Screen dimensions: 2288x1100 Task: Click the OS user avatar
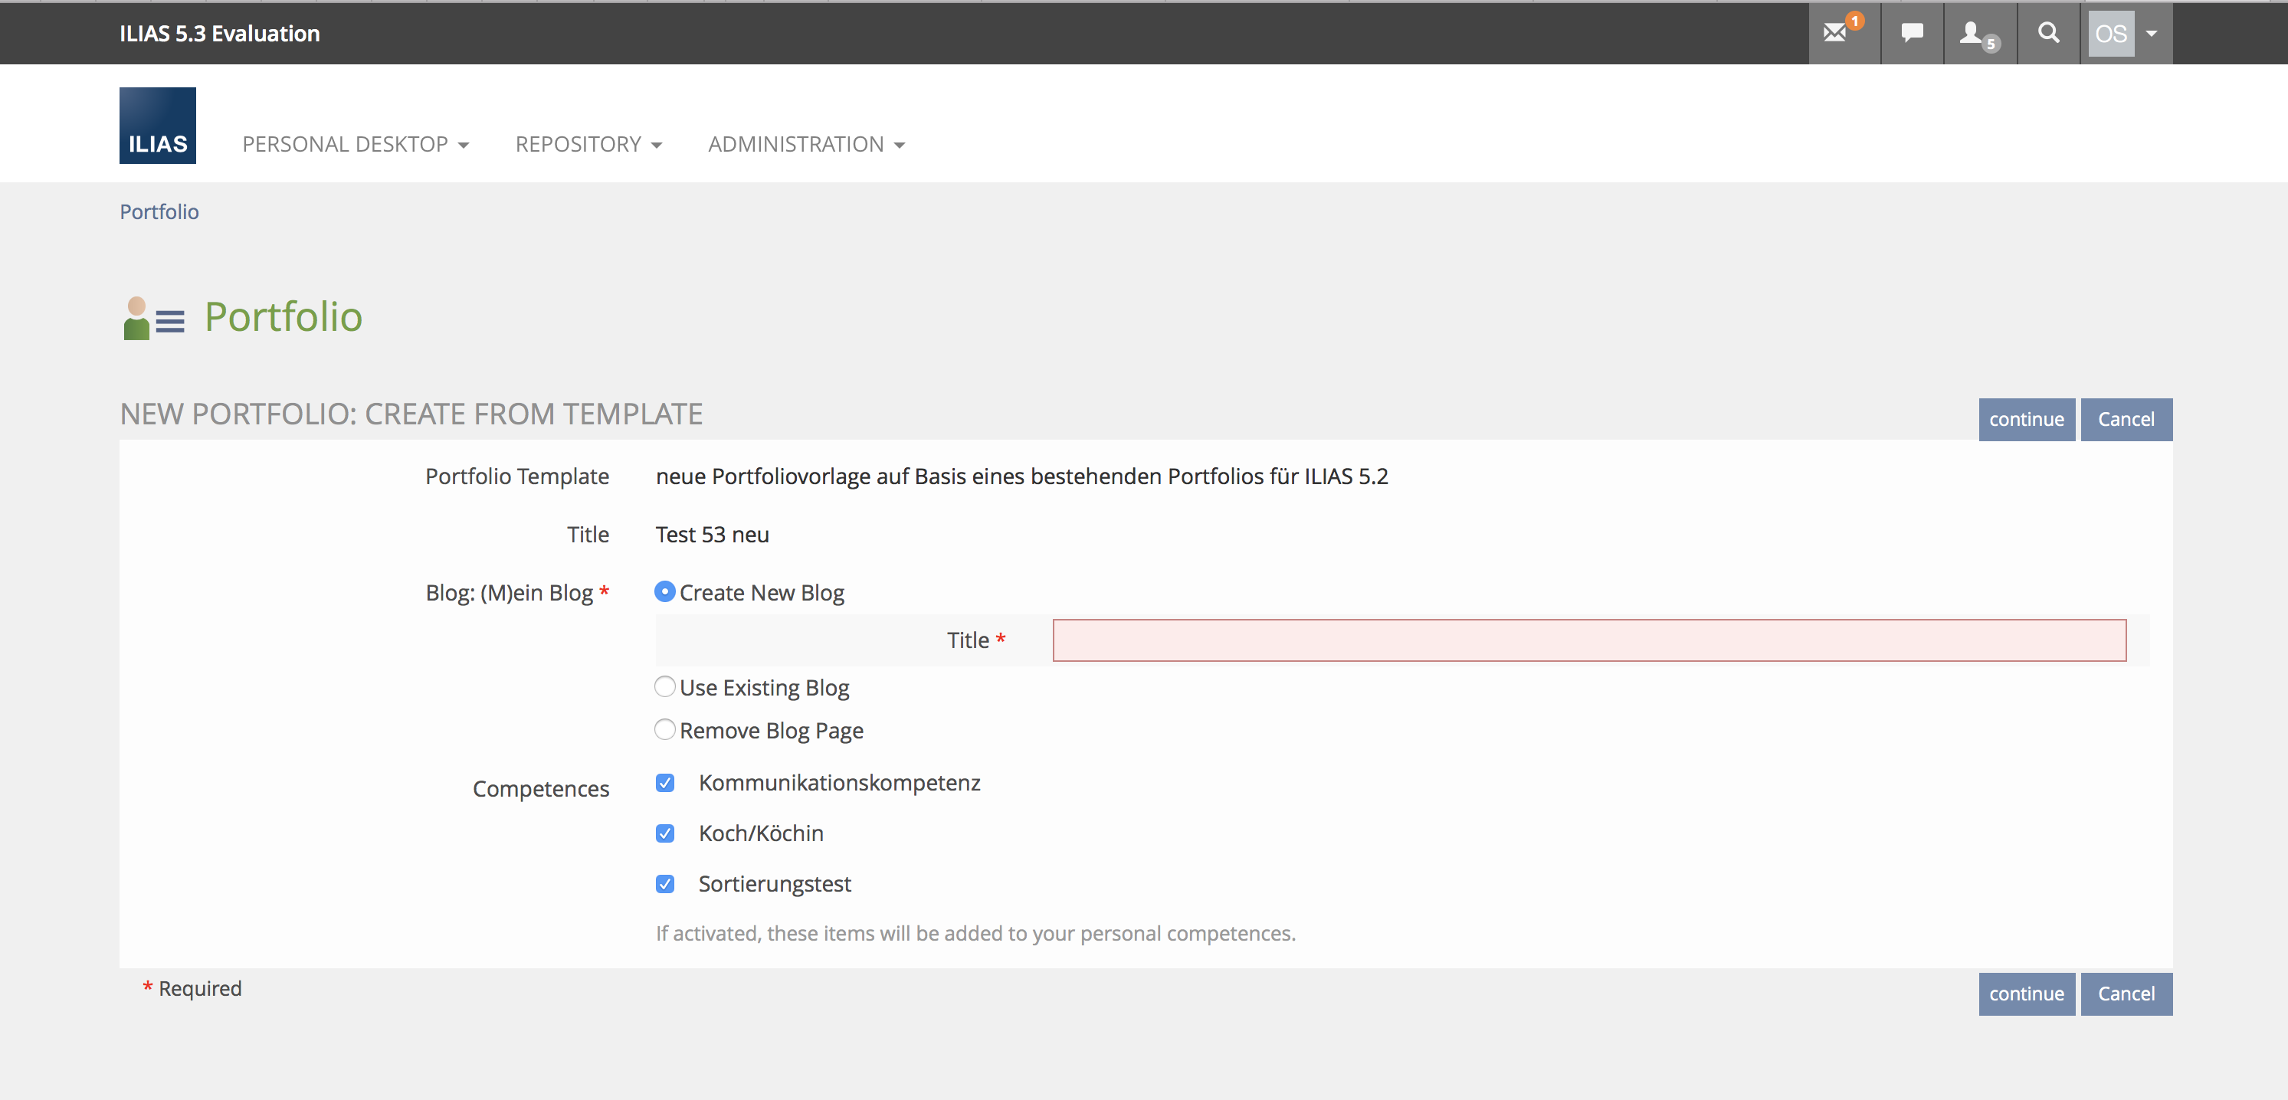[x=2110, y=34]
